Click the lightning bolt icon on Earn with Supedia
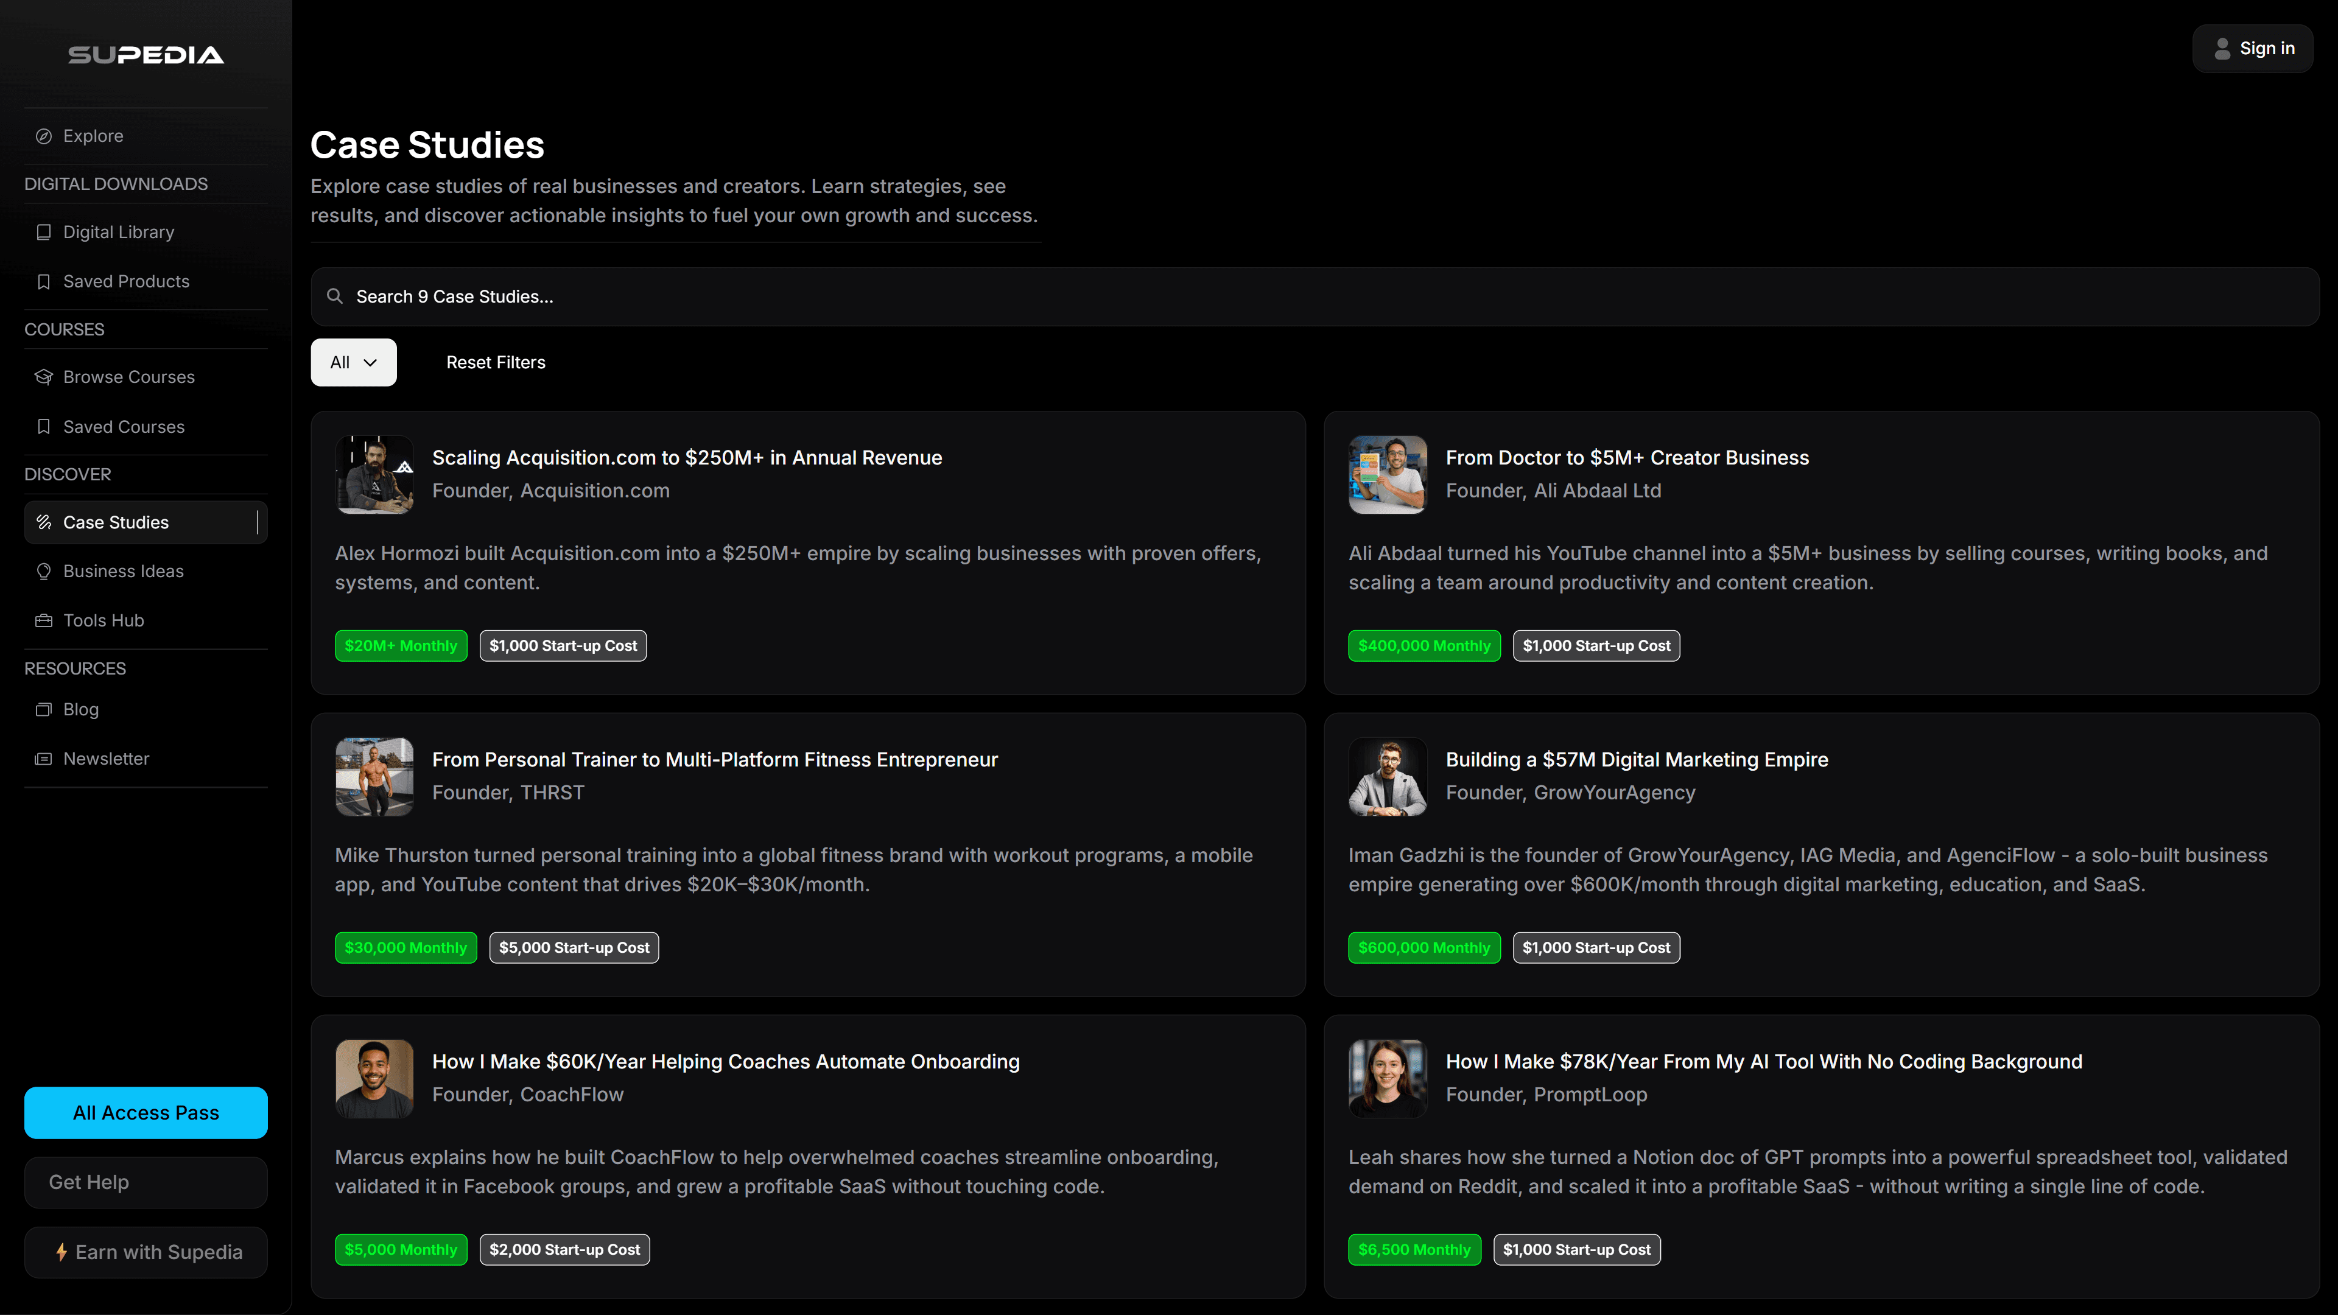This screenshot has height=1315, width=2338. pos(61,1252)
